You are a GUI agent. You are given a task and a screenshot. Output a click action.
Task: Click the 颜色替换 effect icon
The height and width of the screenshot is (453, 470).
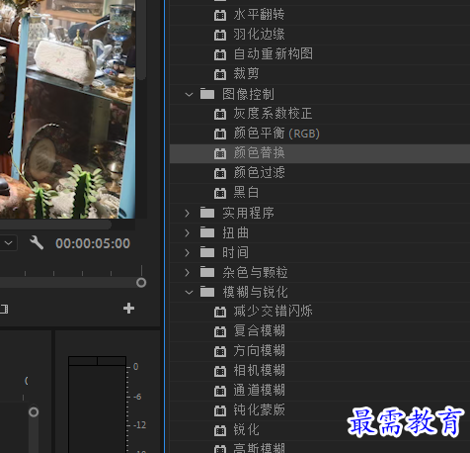coord(220,153)
